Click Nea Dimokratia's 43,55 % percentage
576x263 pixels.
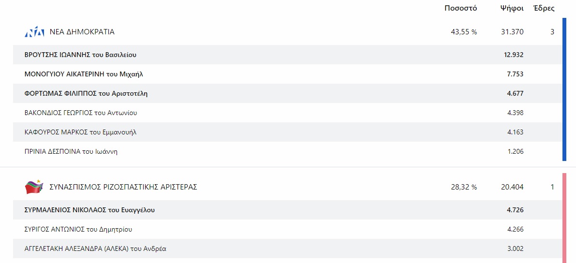(x=463, y=32)
